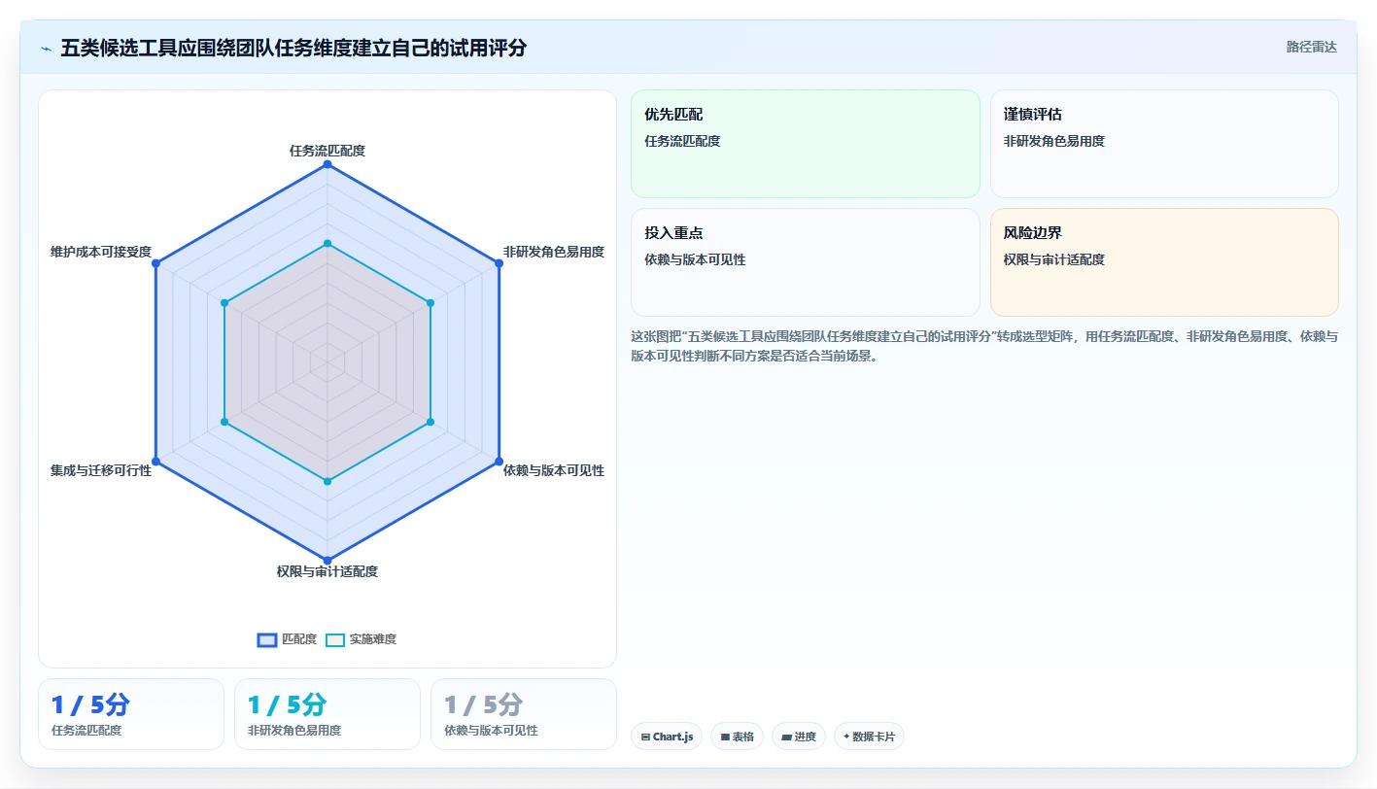
Task: Click the lightning icon beside the title
Action: (47, 48)
